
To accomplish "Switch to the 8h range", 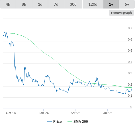I will (x=24, y=4).
